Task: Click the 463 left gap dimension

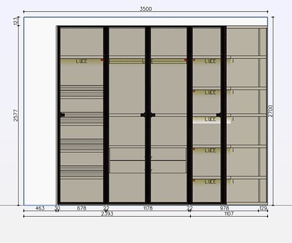Action: coord(40,208)
